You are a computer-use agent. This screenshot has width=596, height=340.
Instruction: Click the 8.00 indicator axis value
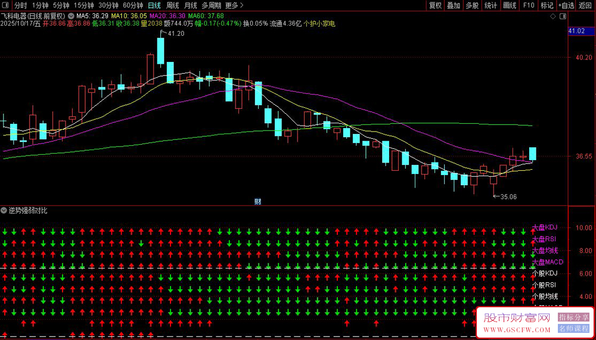pos(587,250)
